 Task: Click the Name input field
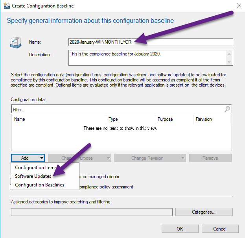pyautogui.click(x=151, y=42)
